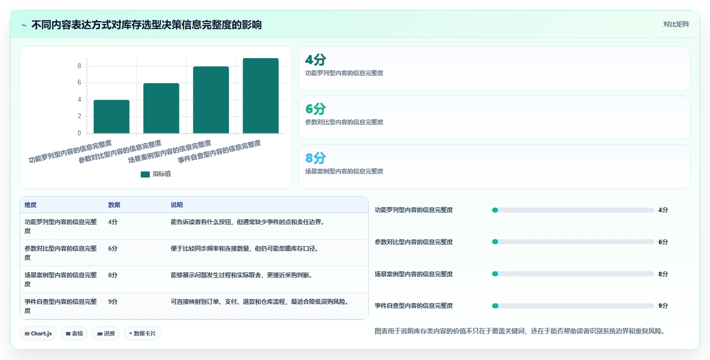Select 事件自查型内容的信息完整度 table row name
This screenshot has height=360, width=710.
tap(61, 306)
